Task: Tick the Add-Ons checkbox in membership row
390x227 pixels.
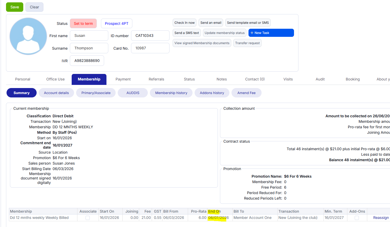Action: (x=357, y=218)
